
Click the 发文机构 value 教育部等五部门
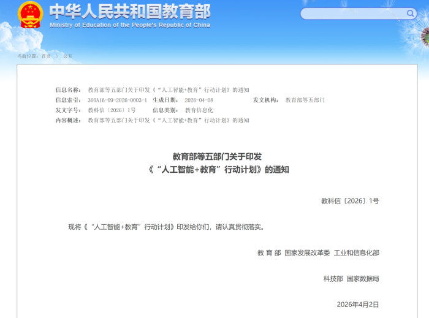tap(305, 100)
